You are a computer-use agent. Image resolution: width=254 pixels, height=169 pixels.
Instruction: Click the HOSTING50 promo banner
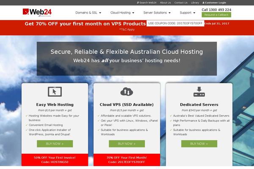[x=55, y=160]
